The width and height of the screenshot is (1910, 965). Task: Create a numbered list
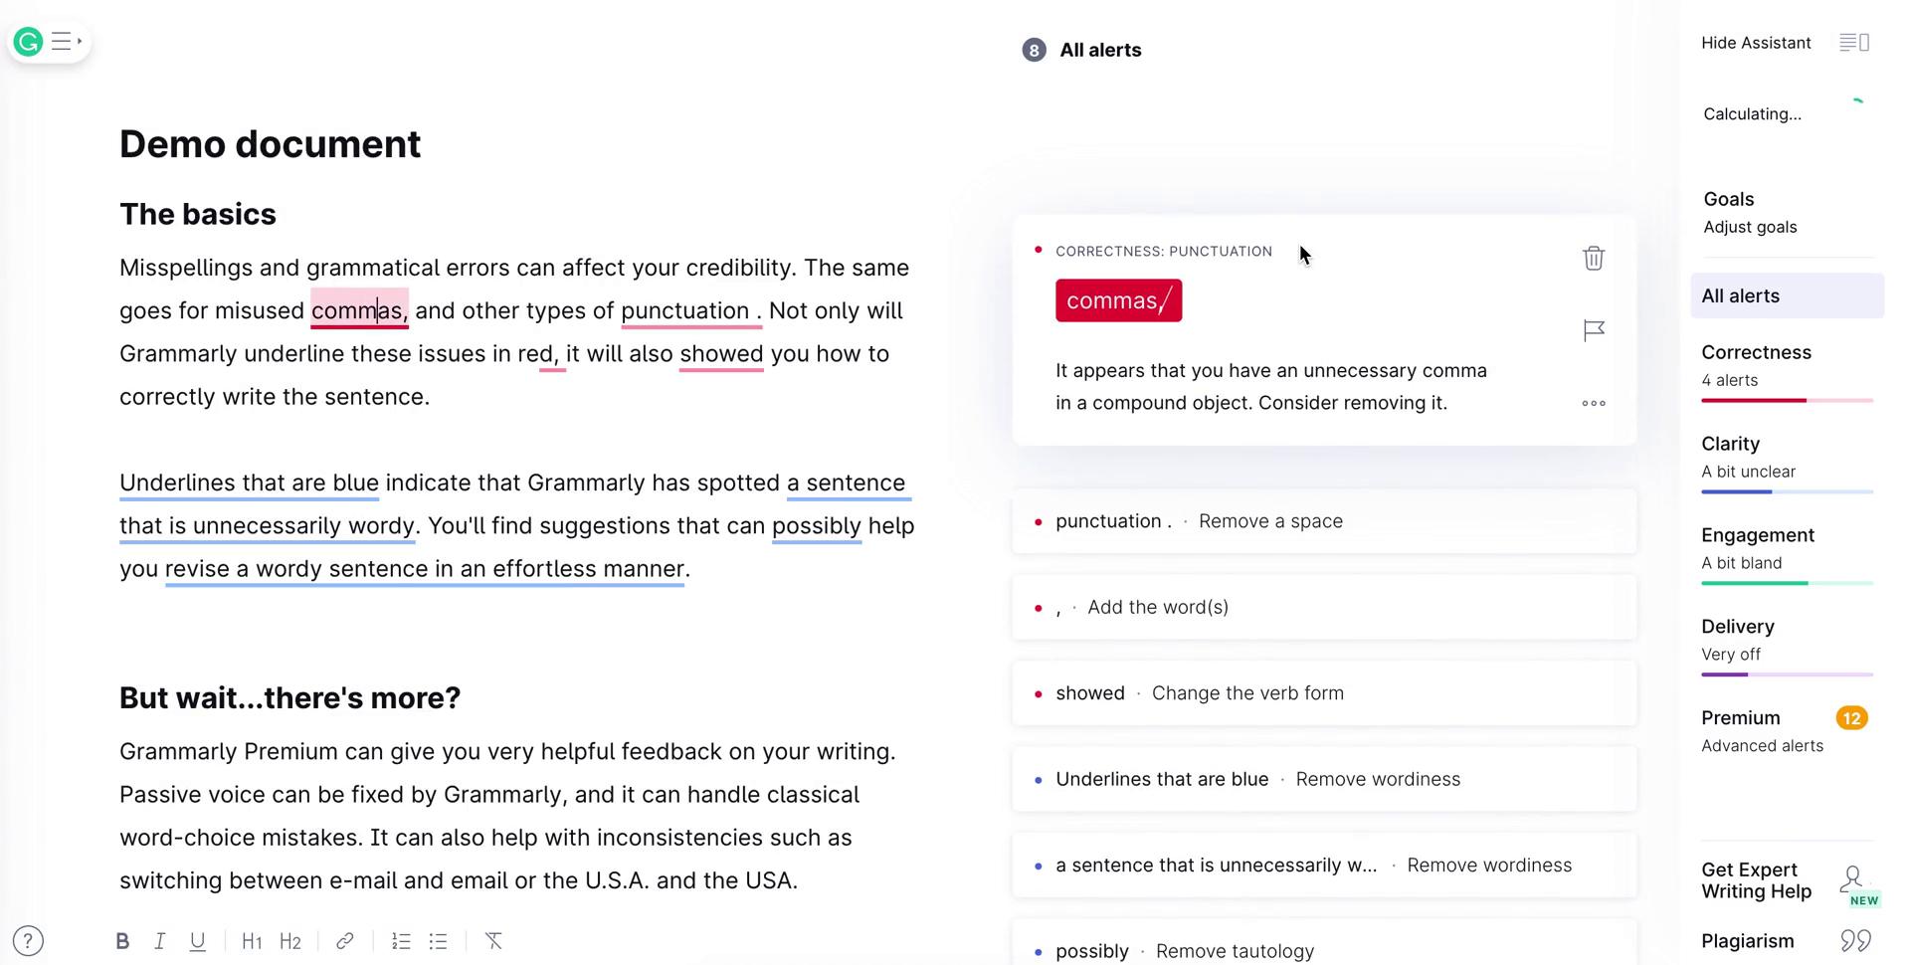click(401, 941)
